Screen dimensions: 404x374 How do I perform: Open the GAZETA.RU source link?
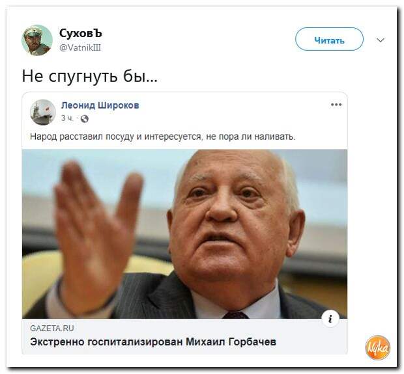pos(52,328)
